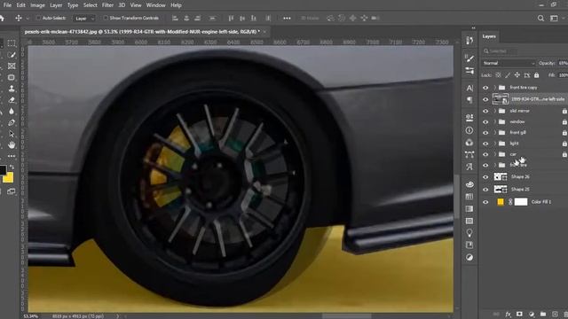Click the yellow background color swatch
Screen dimensions: 568x319
click(8, 177)
